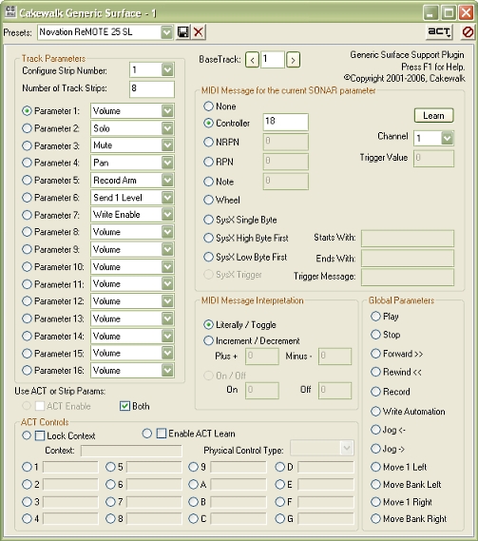Select SysX Single Byte option
478x541 pixels.
[208, 220]
